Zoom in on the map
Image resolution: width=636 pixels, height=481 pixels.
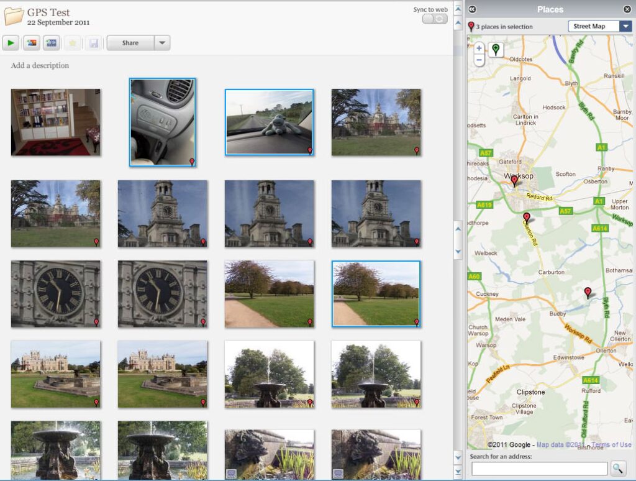tap(479, 48)
